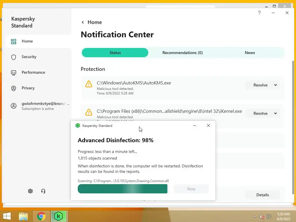Click the Home breadcrumb link
Image resolution: width=296 pixels, height=222 pixels.
coord(95,22)
